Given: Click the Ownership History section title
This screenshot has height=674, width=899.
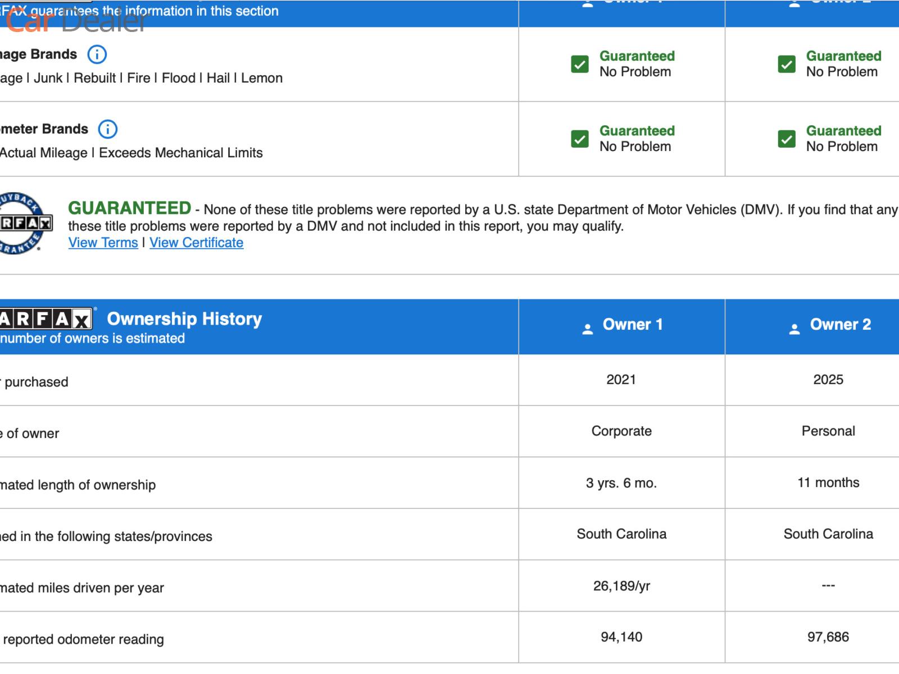Looking at the screenshot, I should pyautogui.click(x=184, y=319).
